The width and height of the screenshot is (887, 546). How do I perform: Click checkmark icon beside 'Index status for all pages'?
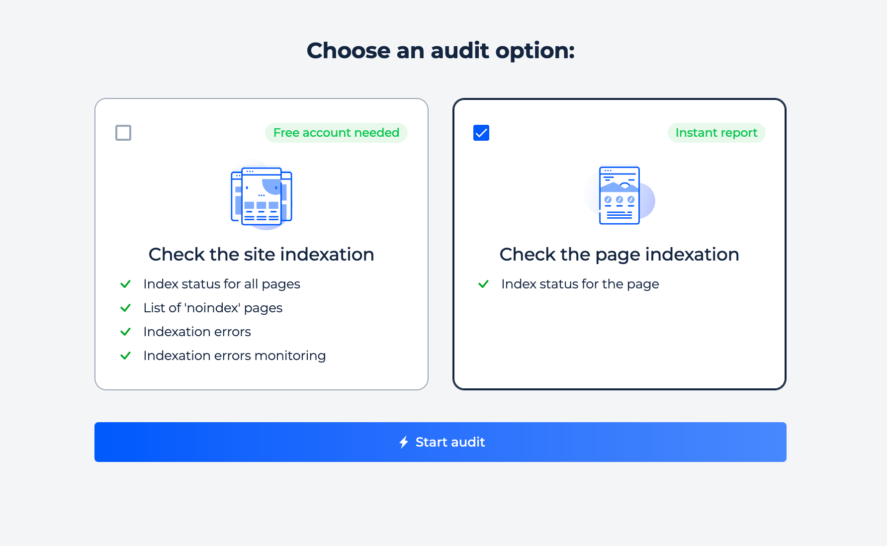[x=125, y=284]
